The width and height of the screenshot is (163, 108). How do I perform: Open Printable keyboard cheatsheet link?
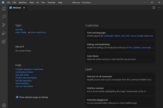pos(29,69)
